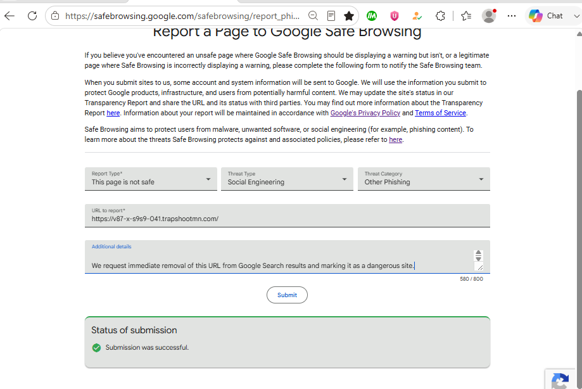This screenshot has height=389, width=582.
Task: Click the URL to report field
Action: click(x=288, y=215)
